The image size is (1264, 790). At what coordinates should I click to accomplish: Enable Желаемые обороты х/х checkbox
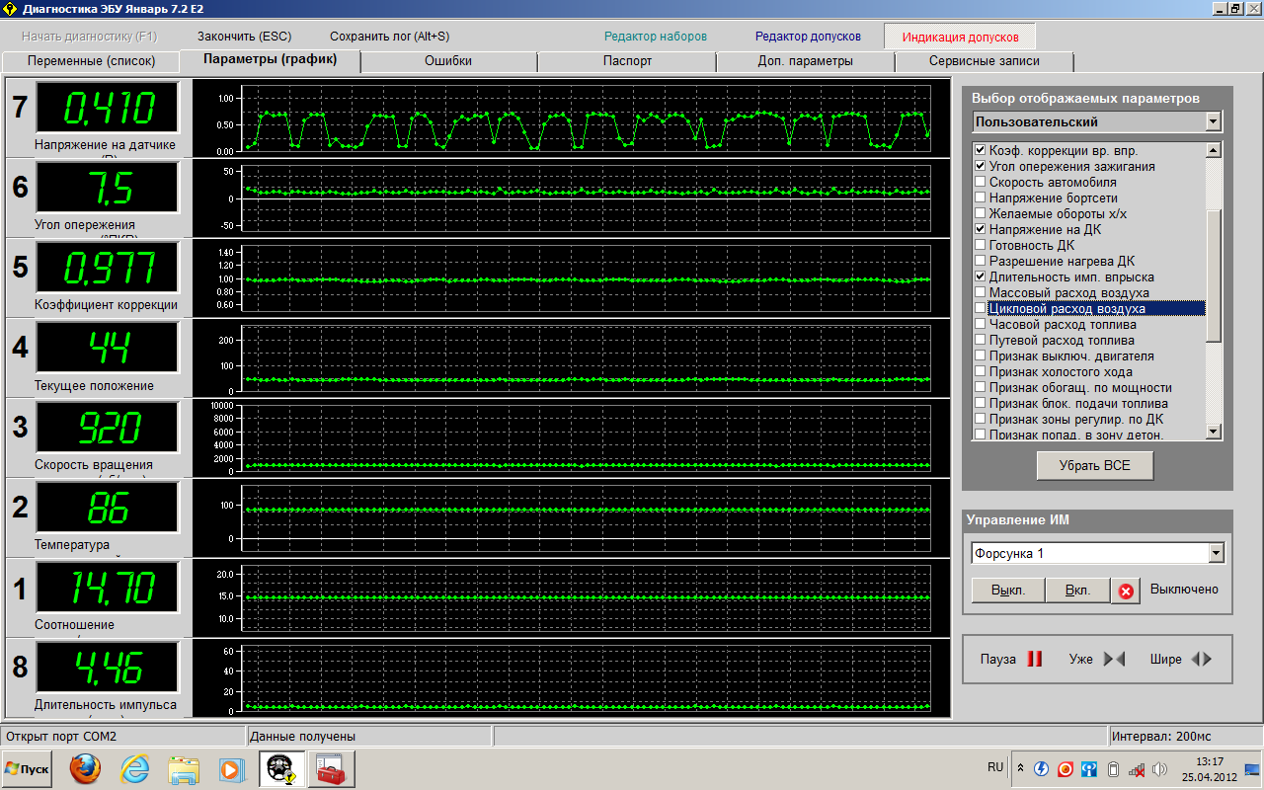(x=980, y=213)
